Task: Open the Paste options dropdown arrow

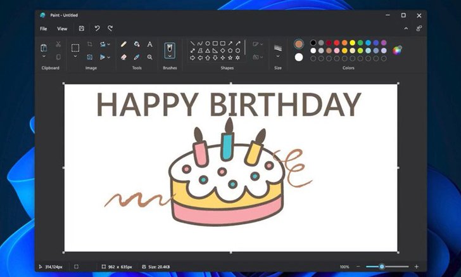Action: pos(44,56)
